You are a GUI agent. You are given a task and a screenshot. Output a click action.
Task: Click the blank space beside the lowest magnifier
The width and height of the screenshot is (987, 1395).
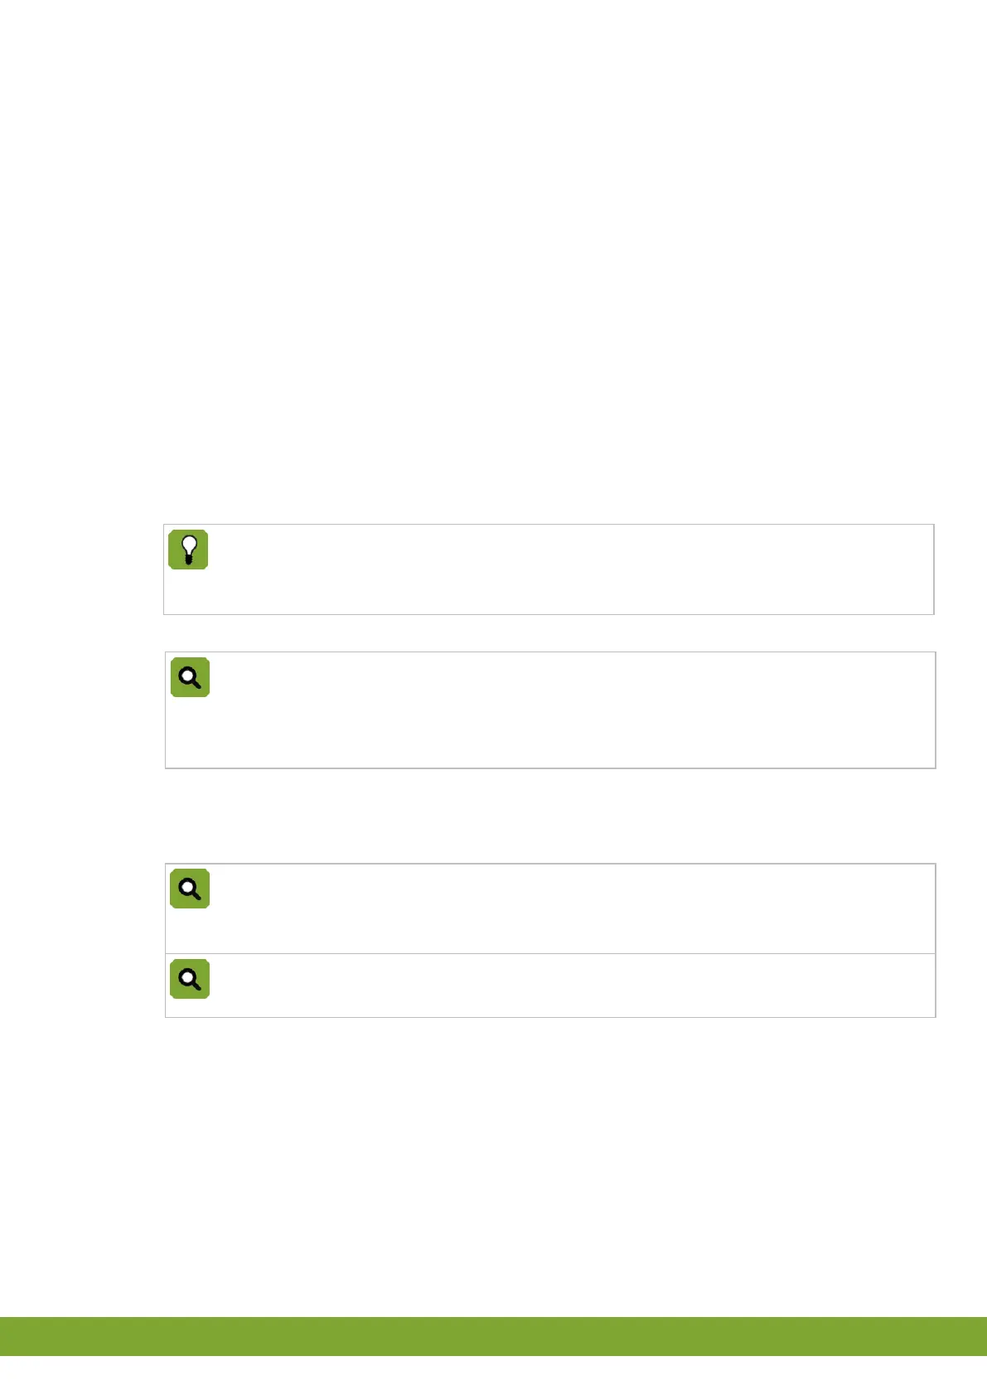[x=572, y=986]
